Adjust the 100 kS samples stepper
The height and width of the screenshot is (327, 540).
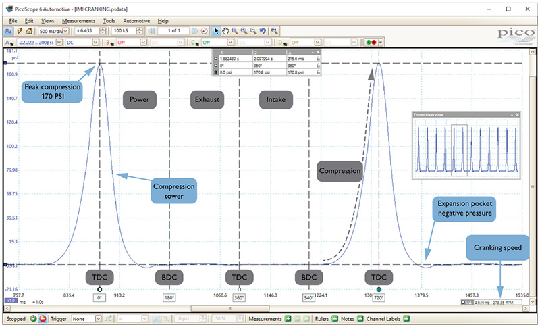(139, 31)
